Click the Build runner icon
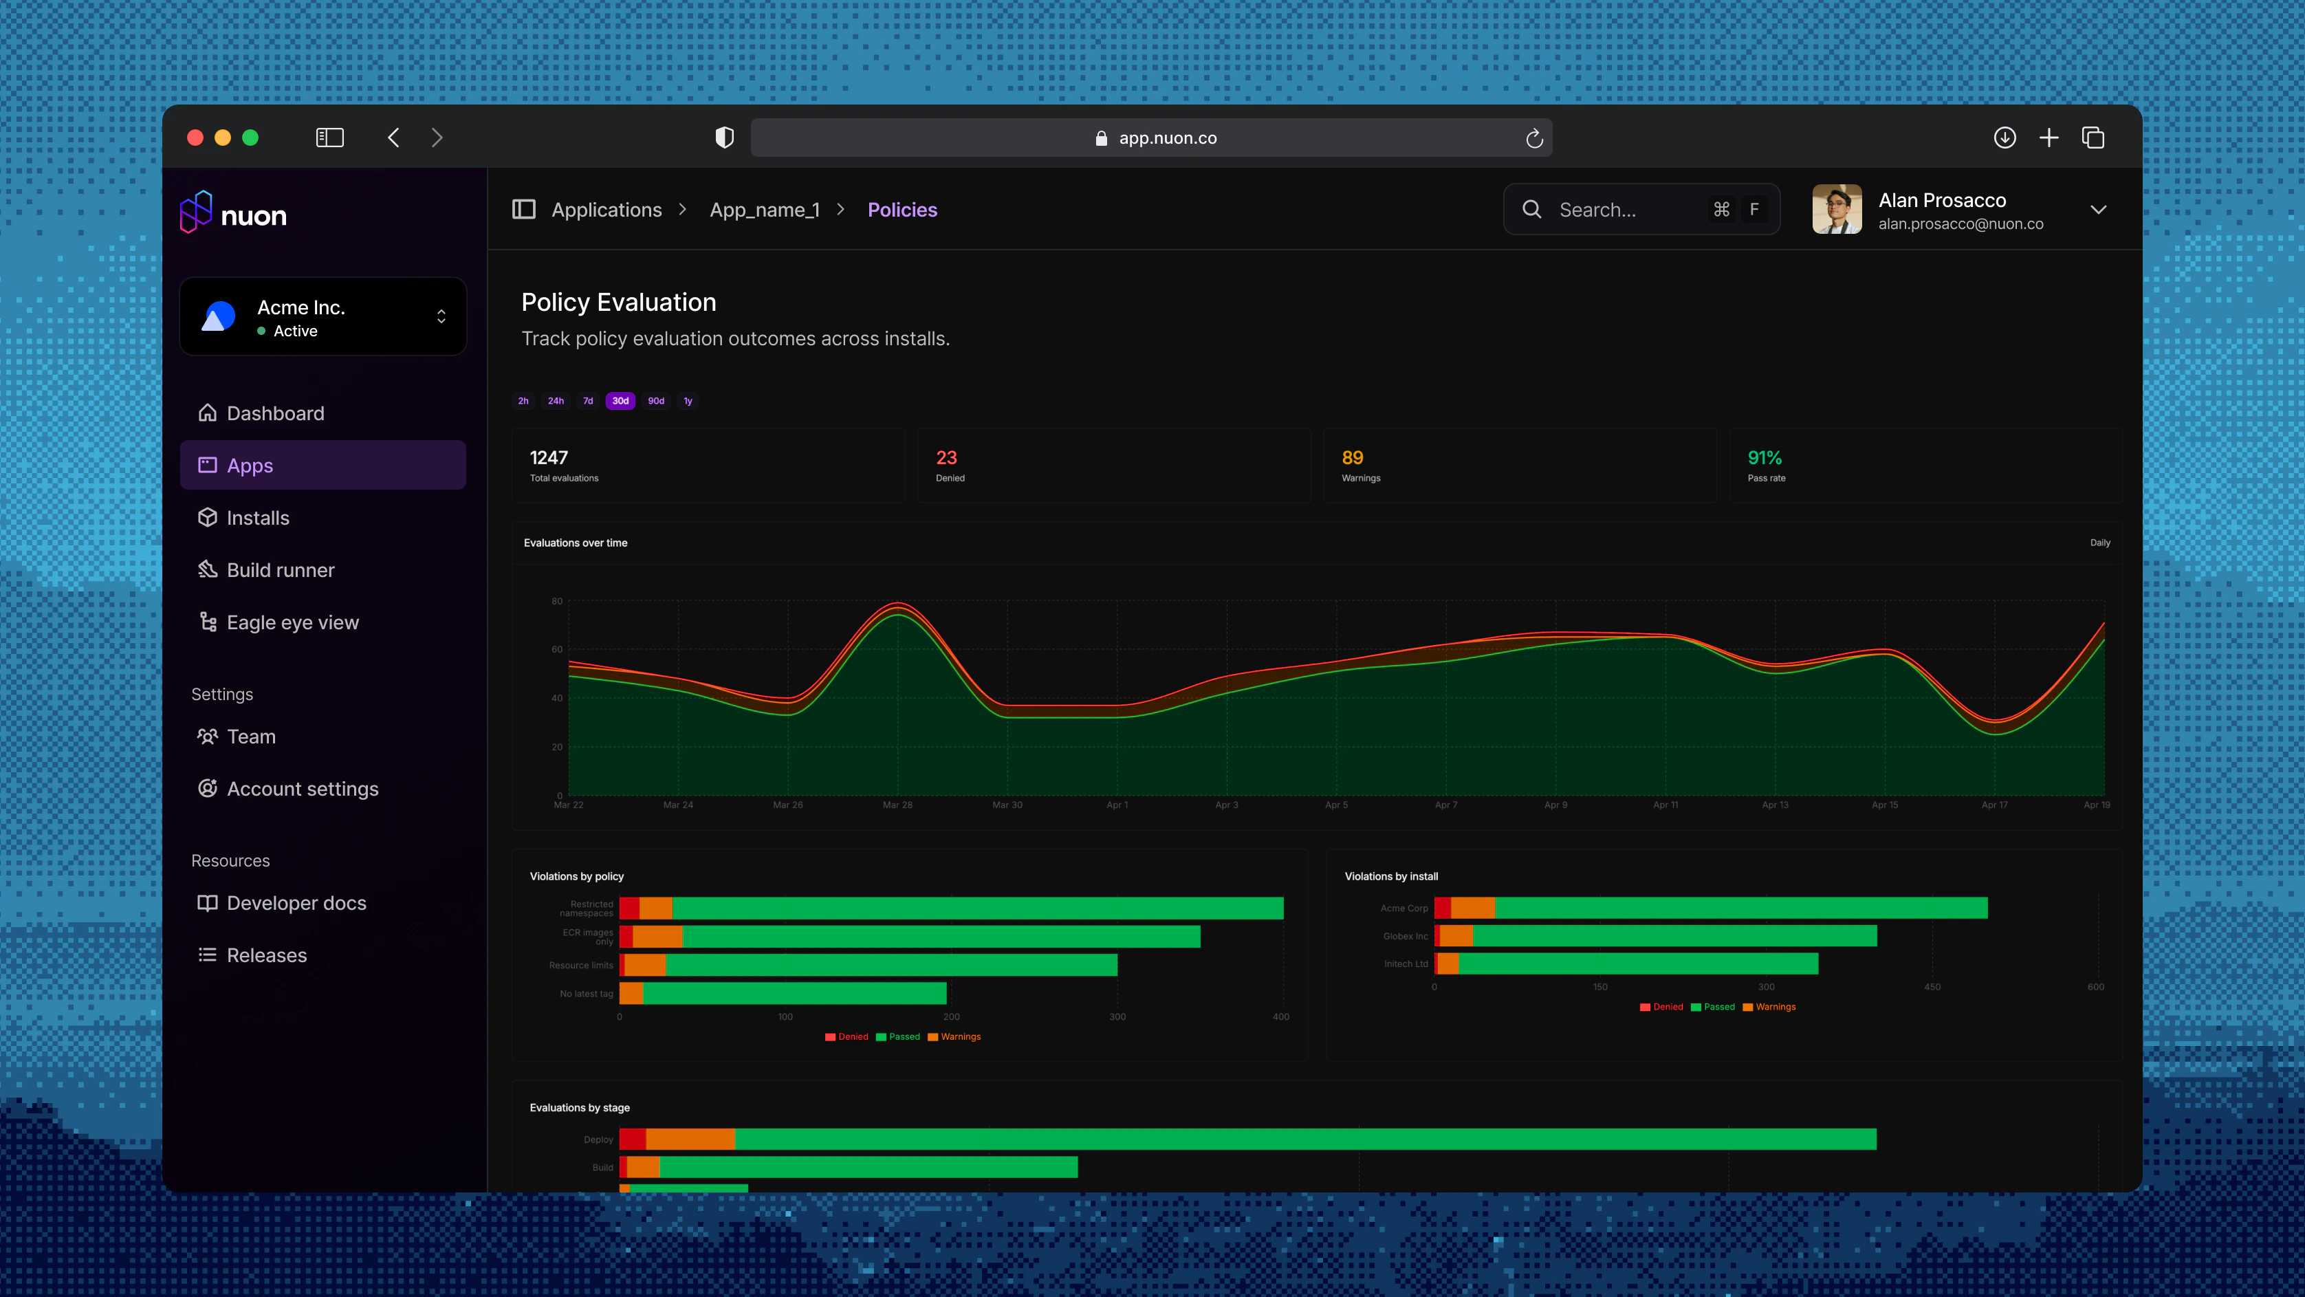The width and height of the screenshot is (2305, 1297). 208,569
